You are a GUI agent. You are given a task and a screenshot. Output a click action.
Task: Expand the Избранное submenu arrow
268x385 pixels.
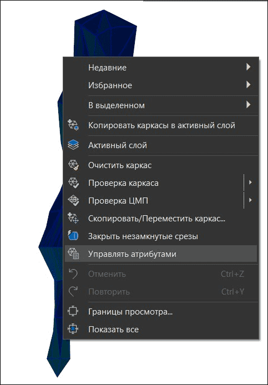click(x=249, y=85)
